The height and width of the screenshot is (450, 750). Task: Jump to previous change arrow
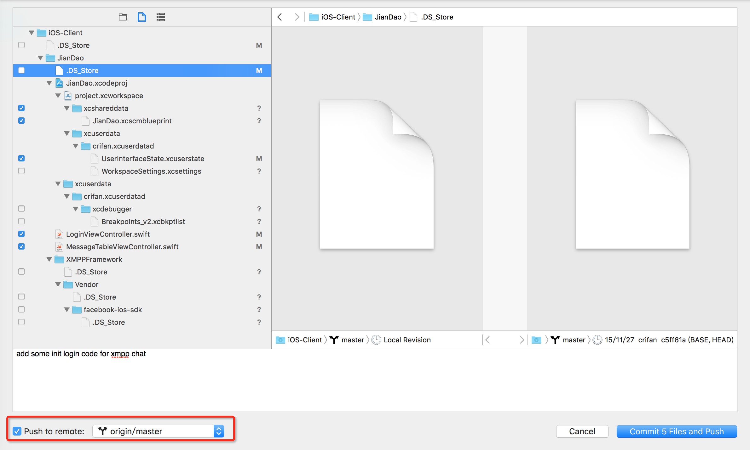point(488,340)
